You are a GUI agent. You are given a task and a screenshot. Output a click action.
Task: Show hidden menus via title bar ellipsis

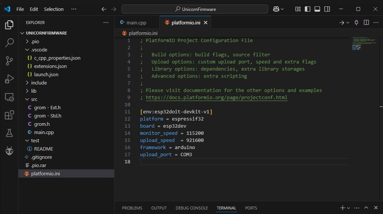coord(74,9)
